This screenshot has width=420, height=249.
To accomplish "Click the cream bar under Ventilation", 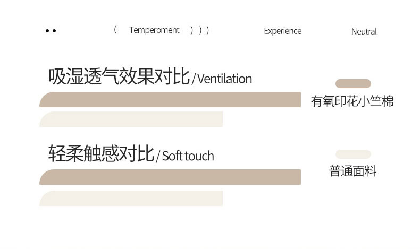I will pyautogui.click(x=131, y=119).
